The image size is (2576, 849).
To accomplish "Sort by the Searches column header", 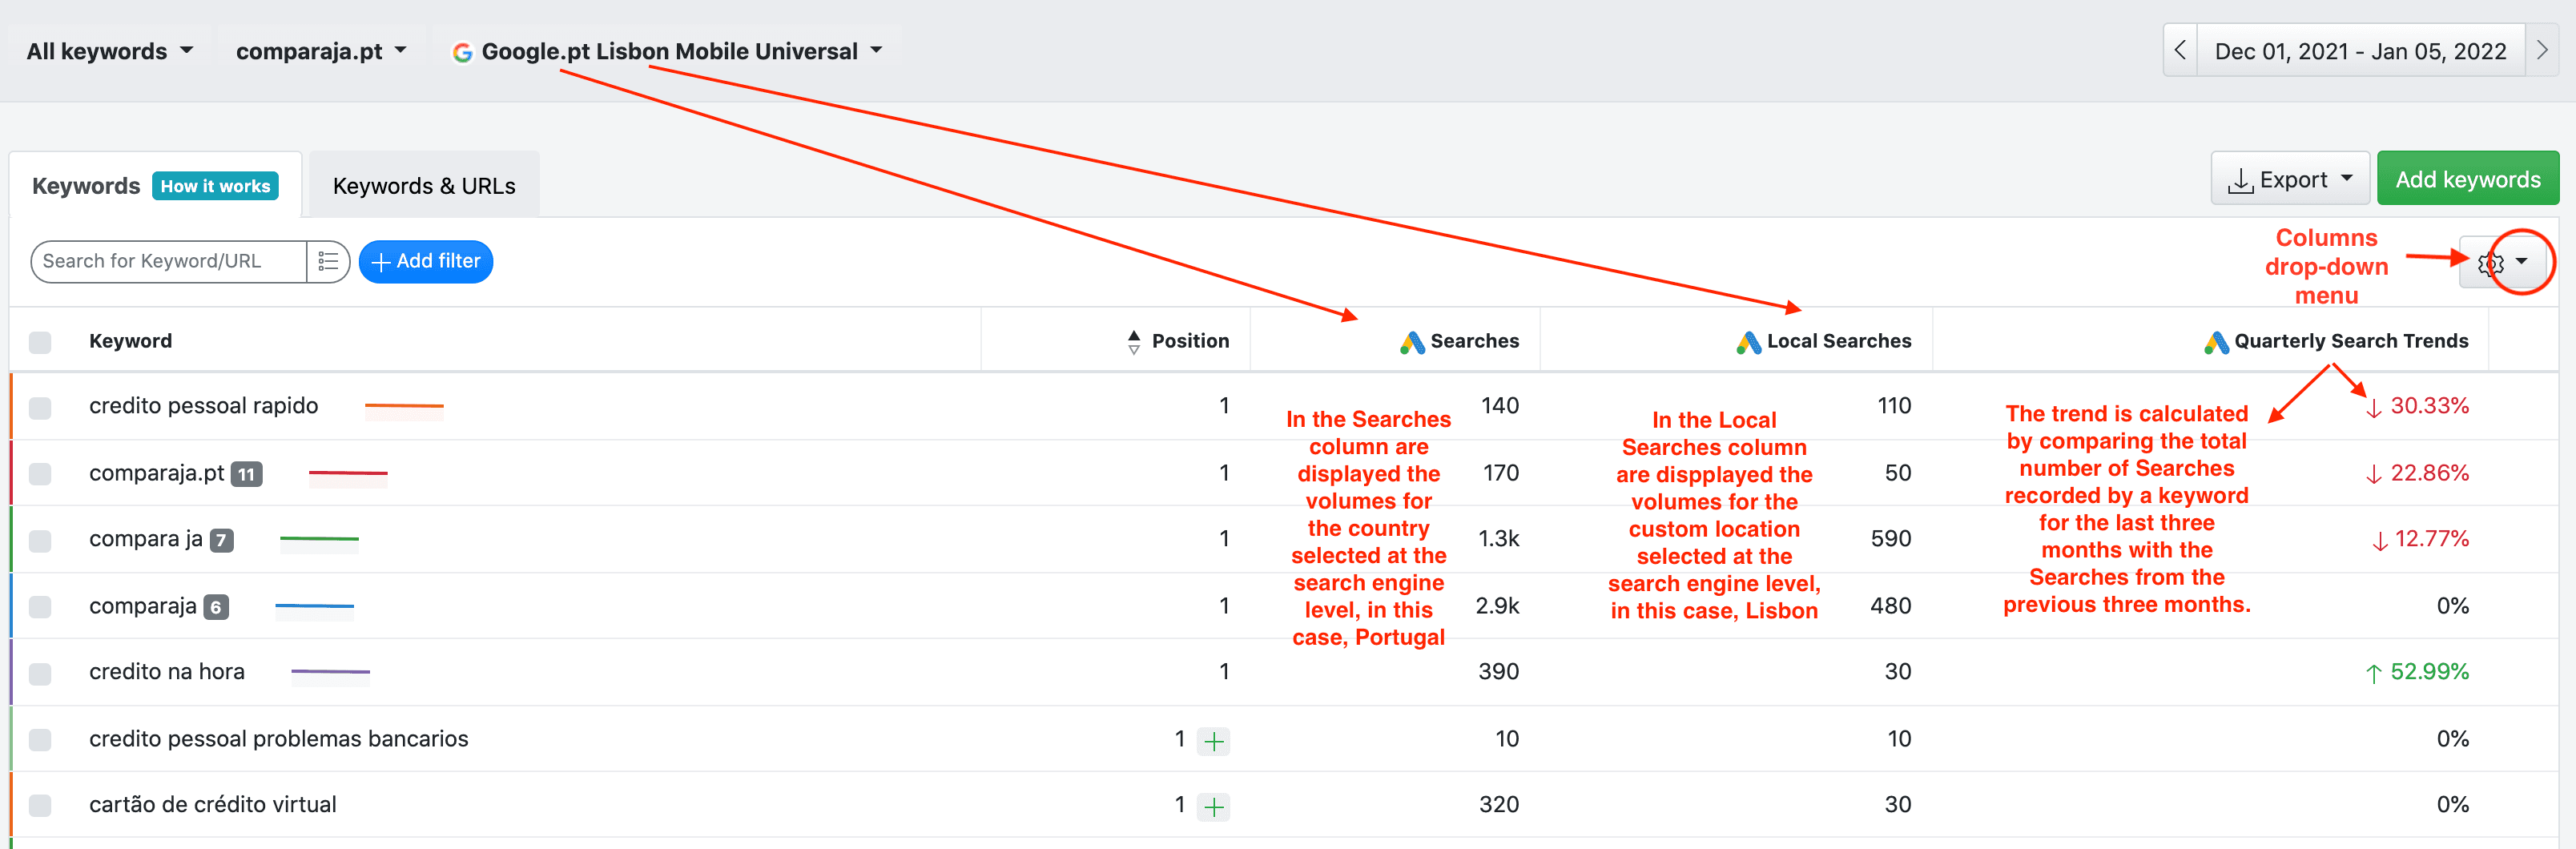I will [x=1474, y=341].
